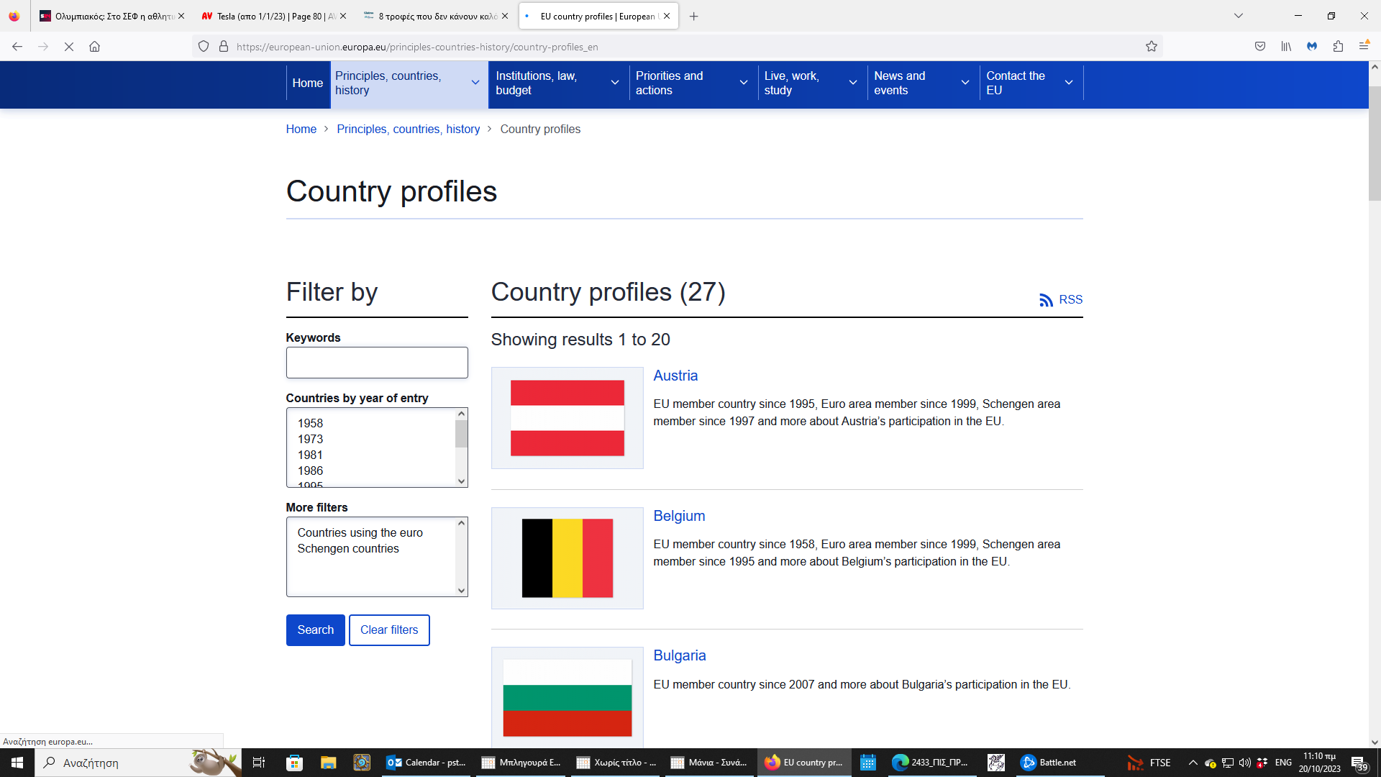
Task: Go to the browser home page icon
Action: click(x=94, y=47)
